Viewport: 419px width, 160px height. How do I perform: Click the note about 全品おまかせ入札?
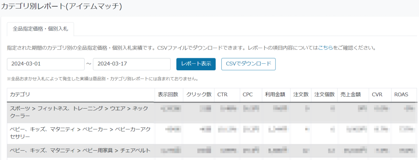coord(103,79)
